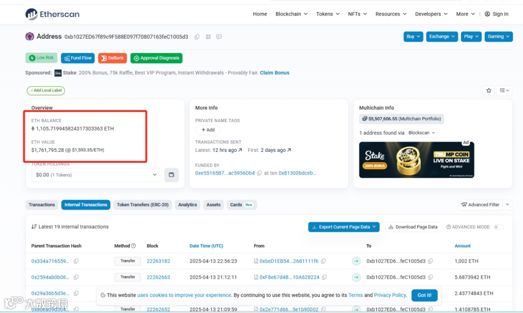
Task: Expand the Gaming dropdown button
Action: coord(499,36)
